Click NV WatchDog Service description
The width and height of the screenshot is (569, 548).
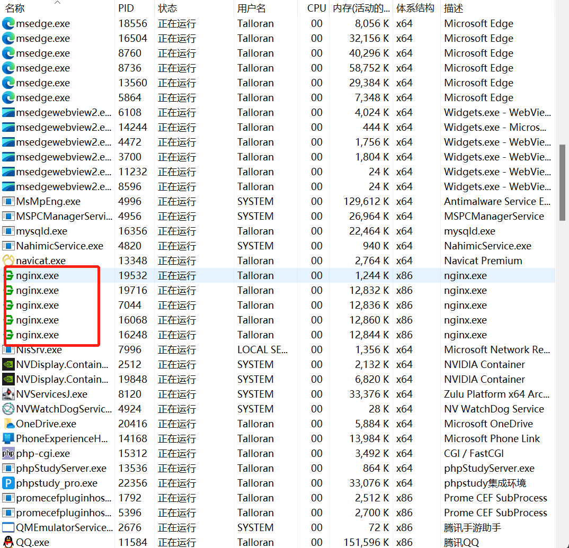click(494, 409)
